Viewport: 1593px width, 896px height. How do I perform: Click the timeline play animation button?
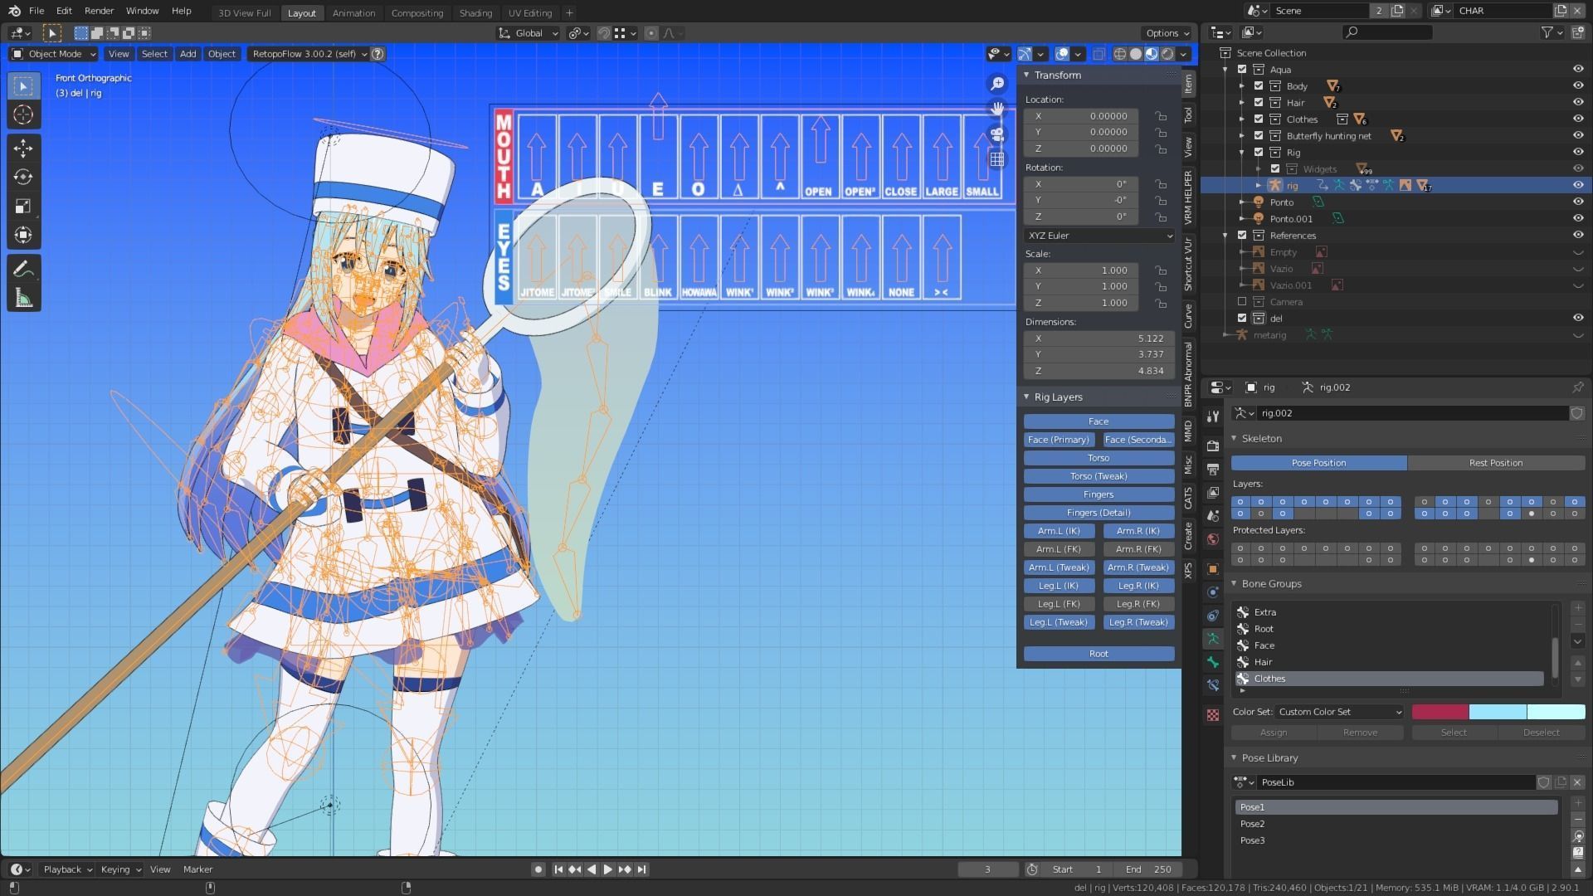tap(607, 869)
